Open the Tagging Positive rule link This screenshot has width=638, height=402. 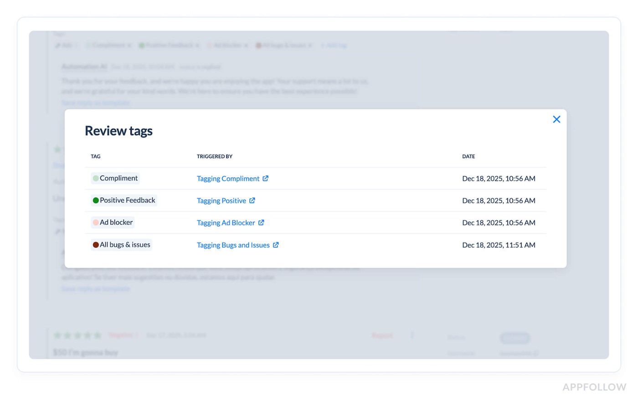click(221, 201)
